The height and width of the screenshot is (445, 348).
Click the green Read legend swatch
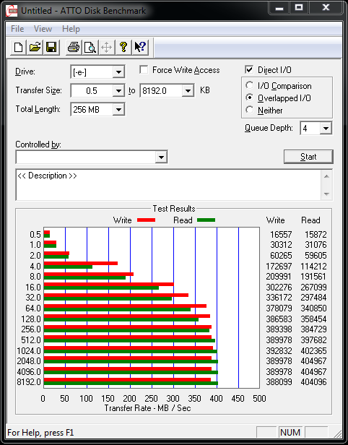click(x=206, y=220)
